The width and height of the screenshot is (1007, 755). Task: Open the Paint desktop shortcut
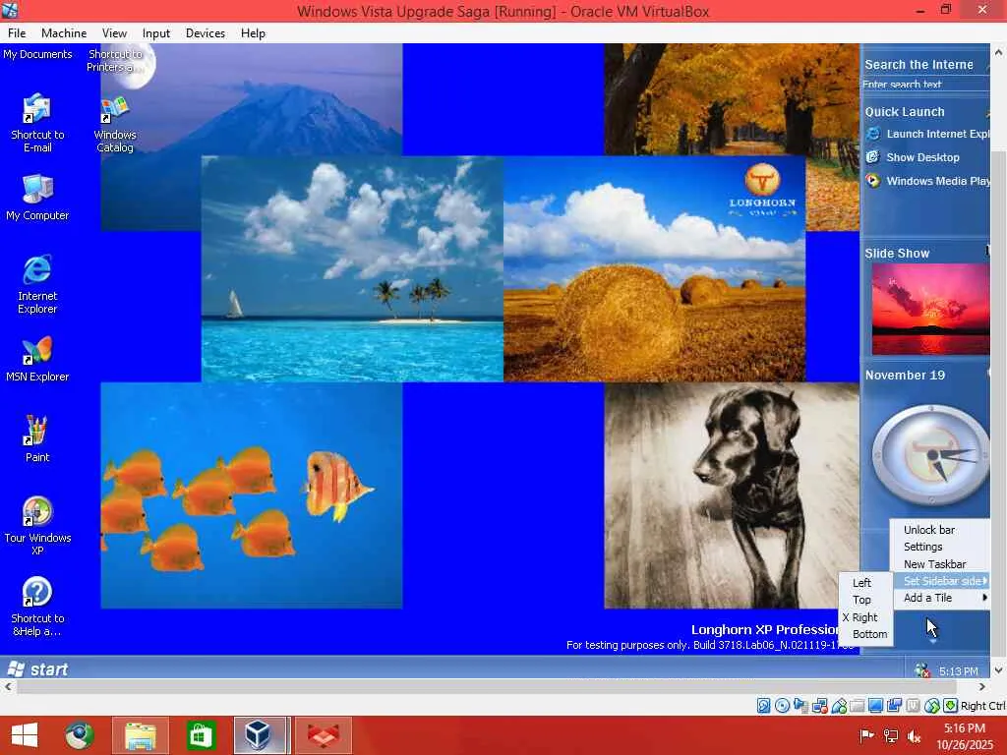37,439
